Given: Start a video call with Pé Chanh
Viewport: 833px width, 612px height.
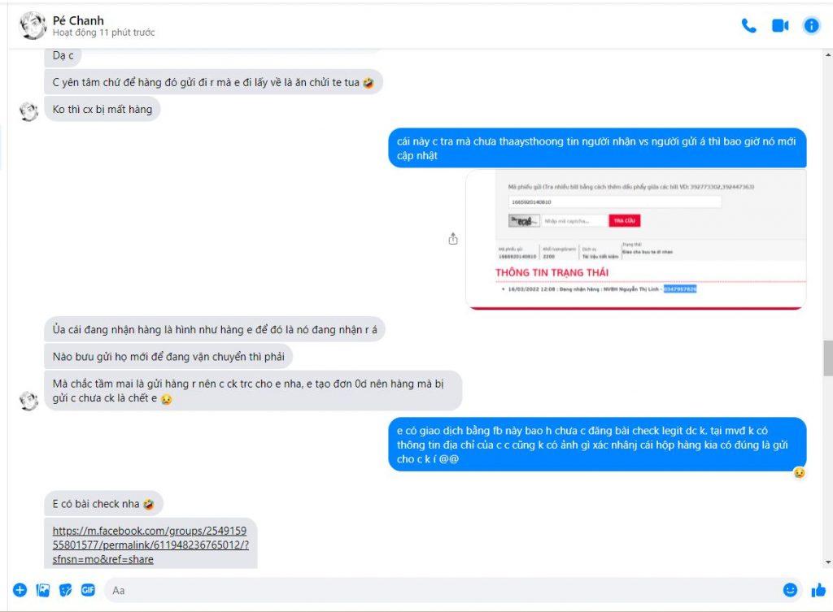Looking at the screenshot, I should tap(780, 25).
